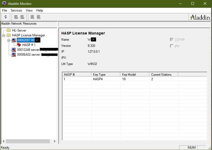
Task: Click computer icon beside 00012248 server
Action: pyautogui.click(x=14, y=50)
